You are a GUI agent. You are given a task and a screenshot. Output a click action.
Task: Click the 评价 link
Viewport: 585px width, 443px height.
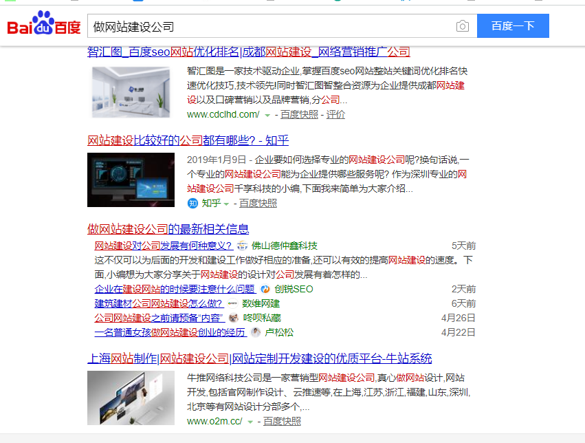[x=335, y=115]
